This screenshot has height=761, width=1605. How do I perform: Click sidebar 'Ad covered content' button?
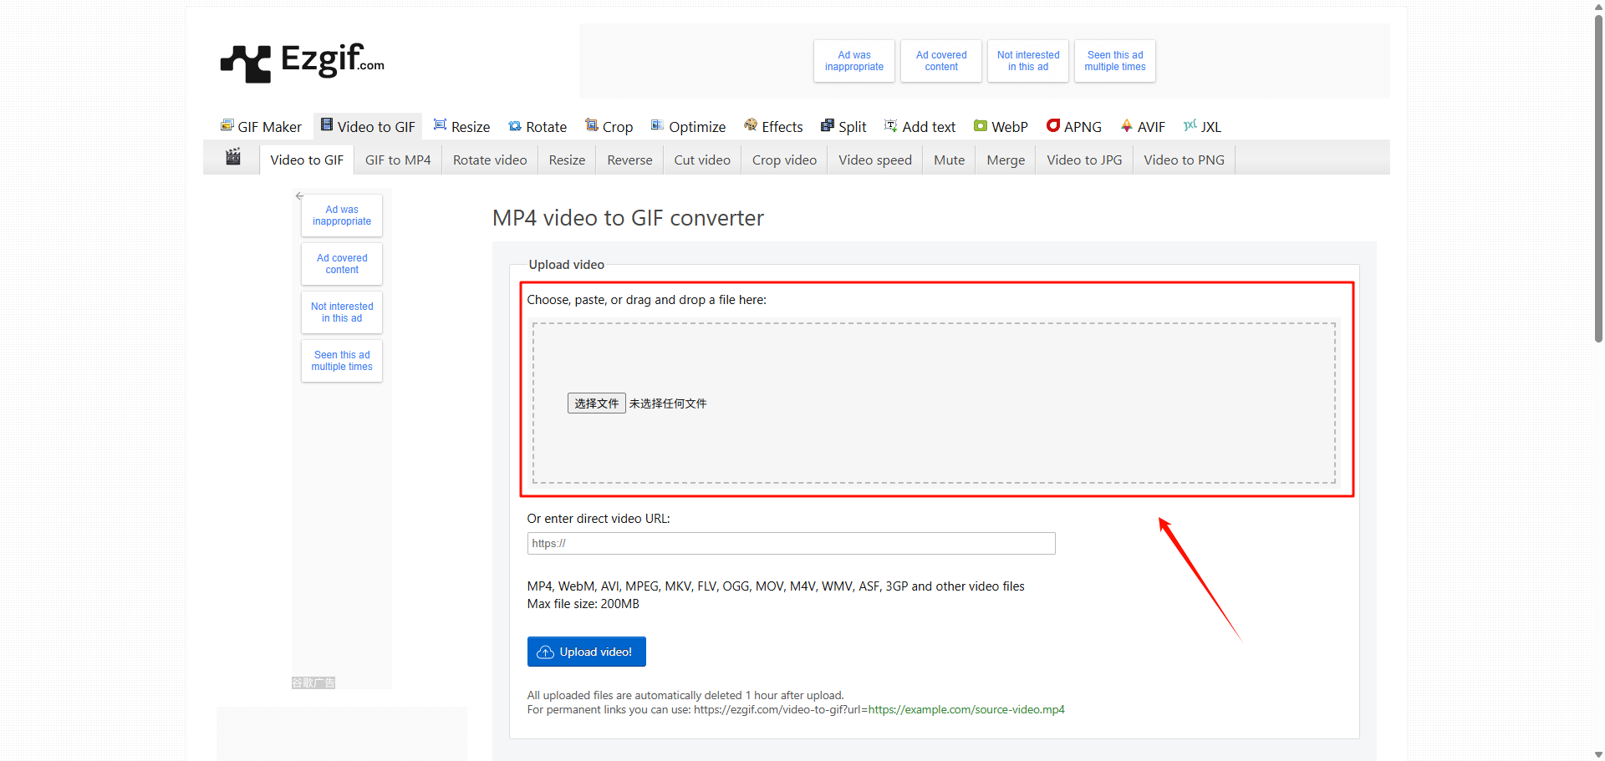pos(342,264)
